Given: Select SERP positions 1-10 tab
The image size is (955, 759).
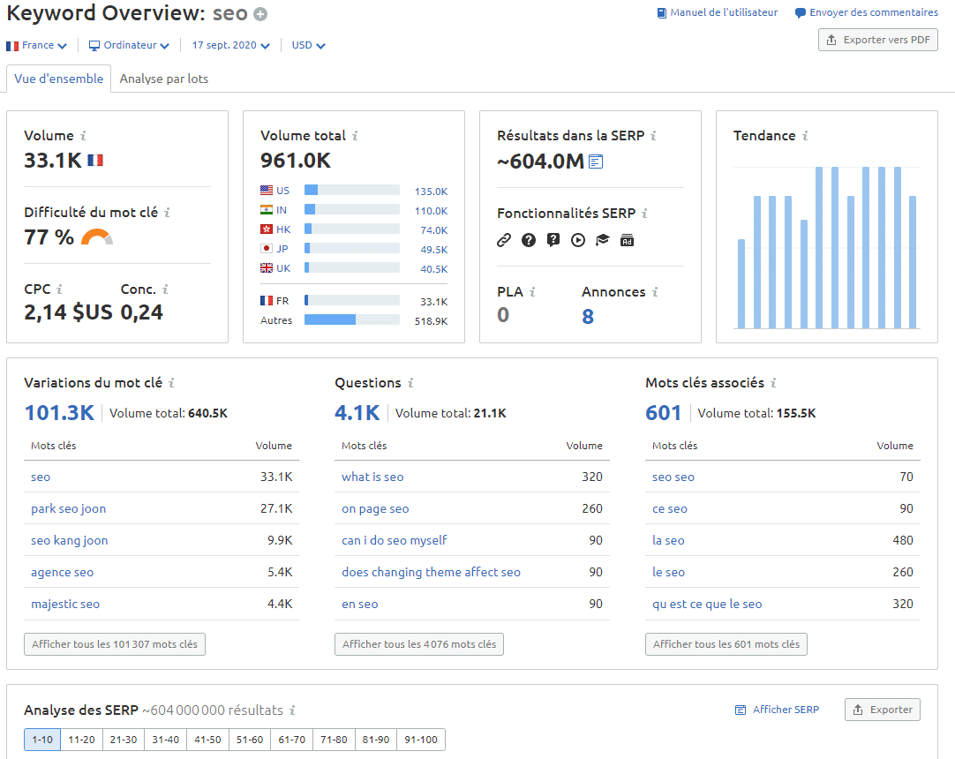Looking at the screenshot, I should click(x=42, y=740).
